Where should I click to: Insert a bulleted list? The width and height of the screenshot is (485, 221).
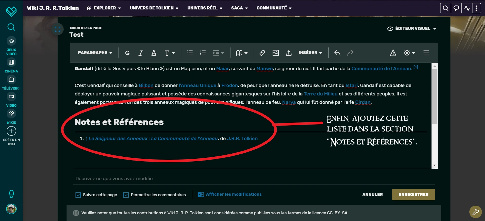pyautogui.click(x=190, y=53)
